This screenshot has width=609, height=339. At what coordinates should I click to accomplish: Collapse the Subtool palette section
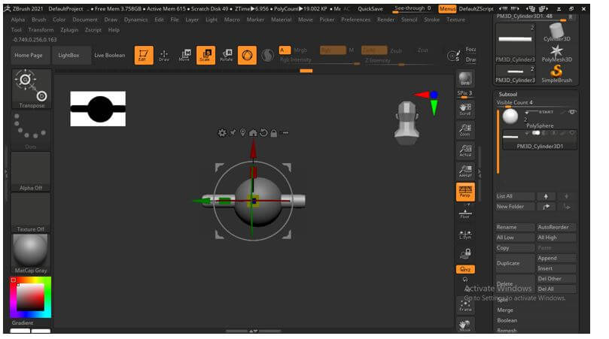click(x=507, y=94)
